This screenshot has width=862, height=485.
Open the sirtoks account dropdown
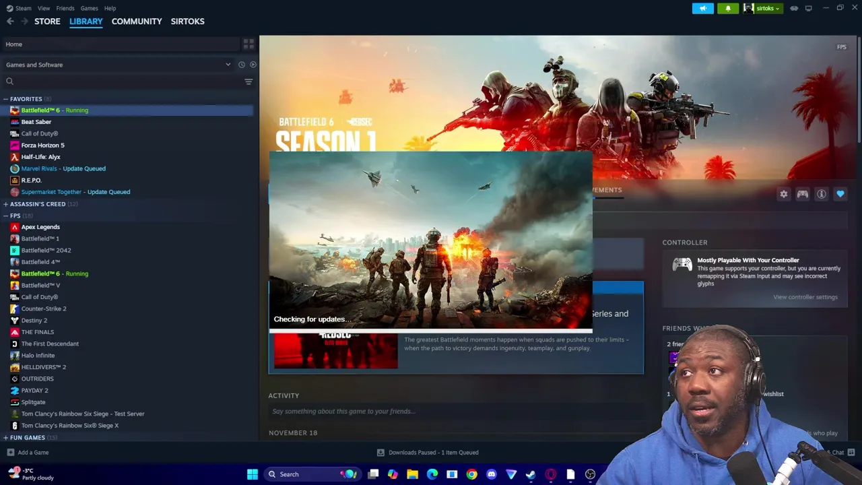pyautogui.click(x=762, y=8)
